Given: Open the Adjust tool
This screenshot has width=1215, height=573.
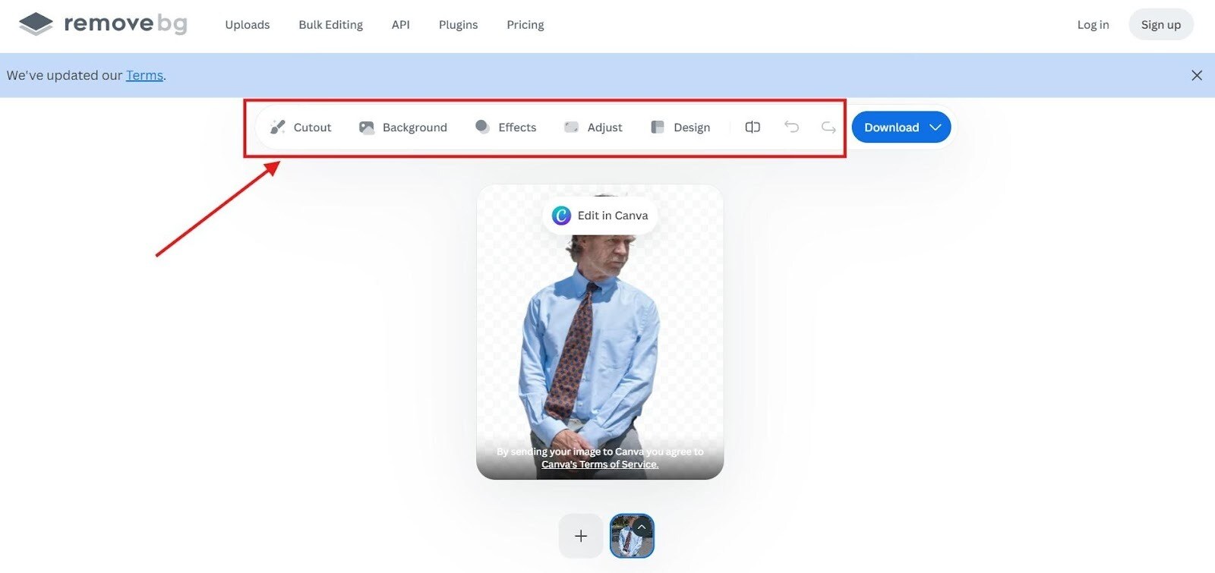Looking at the screenshot, I should point(593,128).
